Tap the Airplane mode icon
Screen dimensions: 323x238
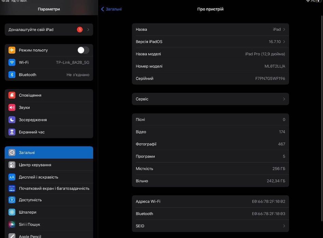click(x=12, y=50)
